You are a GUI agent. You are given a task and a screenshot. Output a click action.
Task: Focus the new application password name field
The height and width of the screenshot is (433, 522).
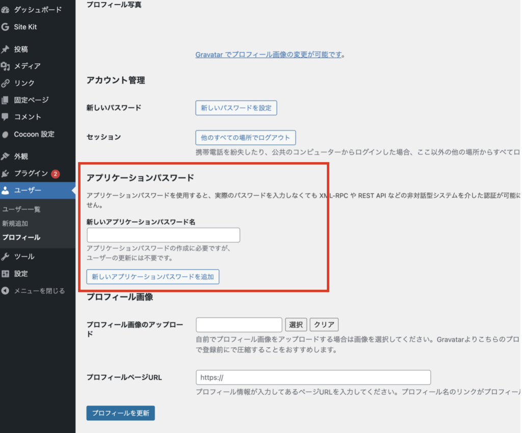pos(163,235)
